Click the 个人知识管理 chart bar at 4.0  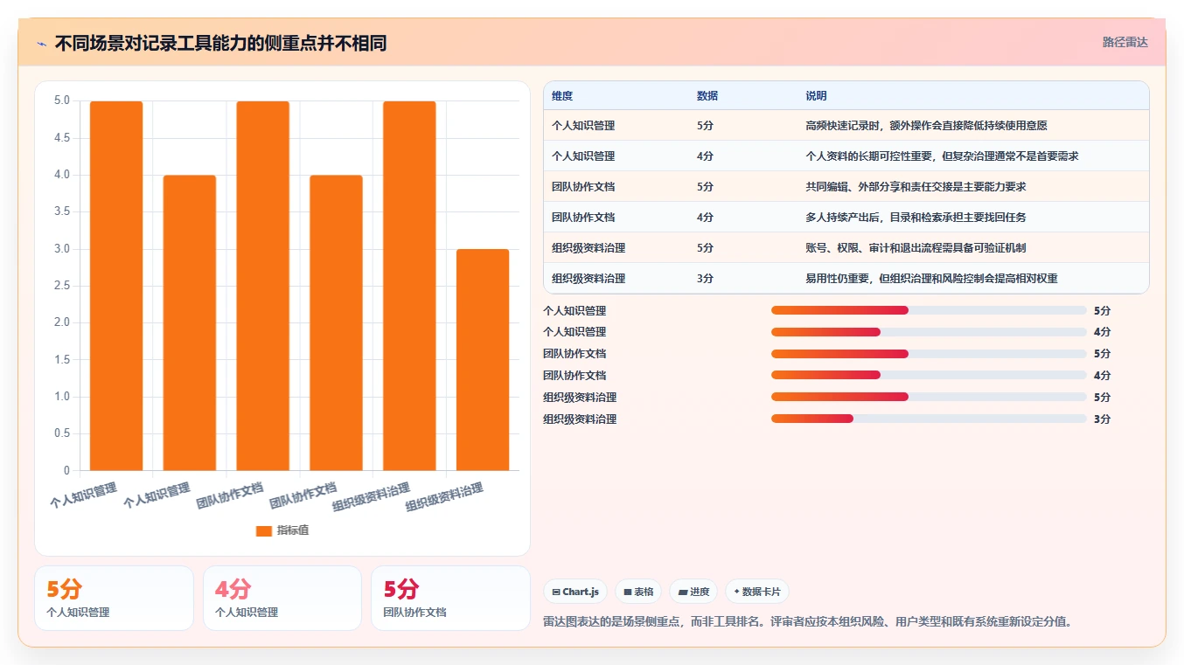(x=190, y=322)
